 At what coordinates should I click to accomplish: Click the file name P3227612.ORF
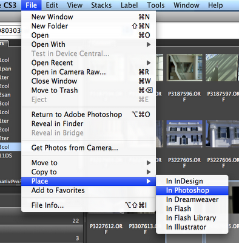pyautogui.click(x=106, y=229)
